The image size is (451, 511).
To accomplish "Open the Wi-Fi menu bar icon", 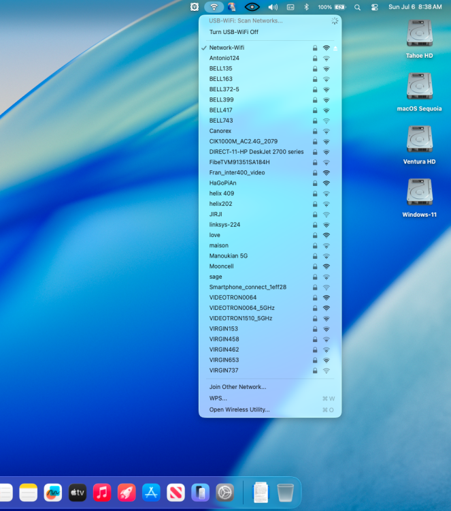I will pyautogui.click(x=214, y=7).
